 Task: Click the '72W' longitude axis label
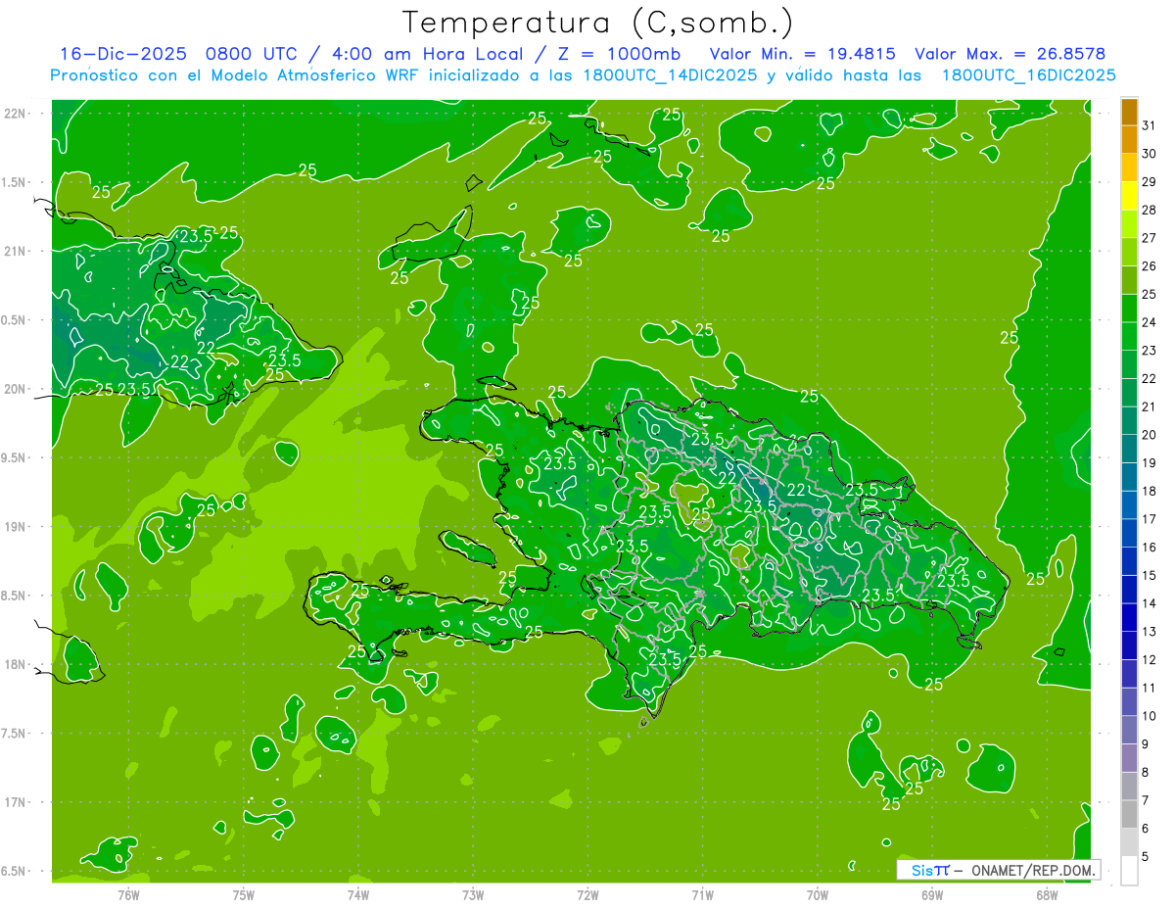coord(587,894)
